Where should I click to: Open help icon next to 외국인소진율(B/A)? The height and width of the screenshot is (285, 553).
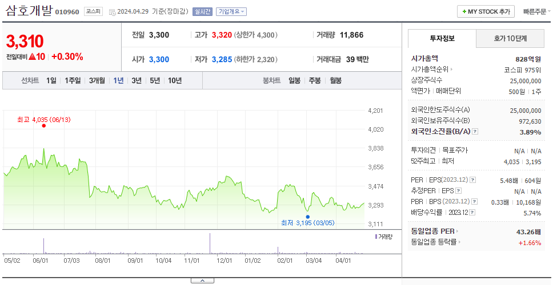pos(475,132)
